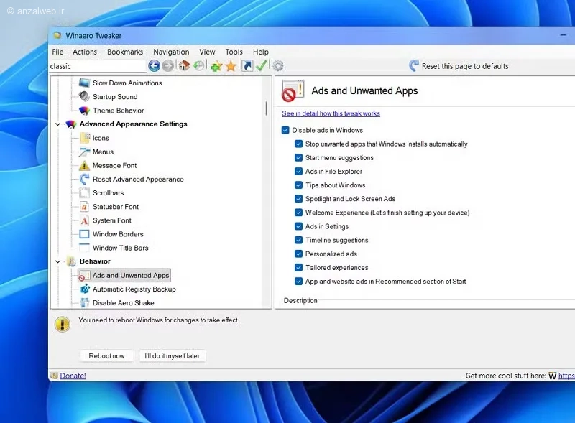Image resolution: width=575 pixels, height=423 pixels.
Task: Toggle Start menu suggestions checkbox
Action: 298,157
